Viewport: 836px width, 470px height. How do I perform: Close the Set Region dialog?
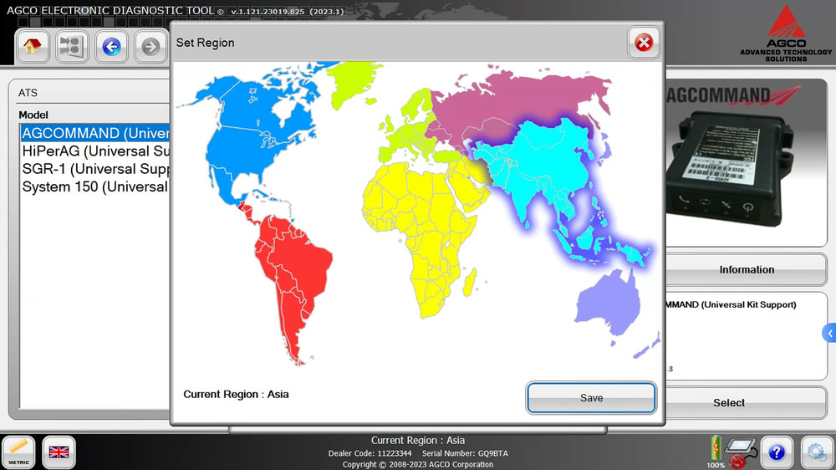[643, 43]
